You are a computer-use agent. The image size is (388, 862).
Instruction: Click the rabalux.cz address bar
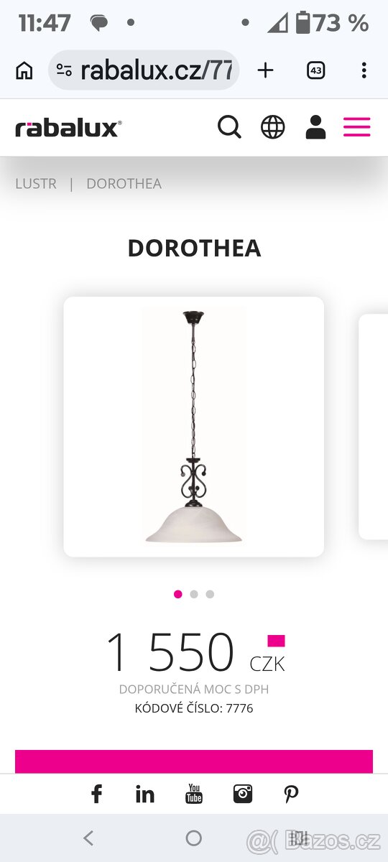[x=144, y=70]
